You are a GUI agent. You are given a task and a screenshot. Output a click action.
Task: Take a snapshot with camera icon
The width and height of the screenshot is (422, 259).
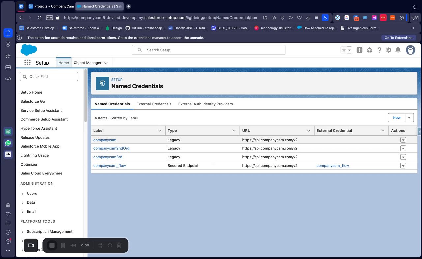(274, 18)
